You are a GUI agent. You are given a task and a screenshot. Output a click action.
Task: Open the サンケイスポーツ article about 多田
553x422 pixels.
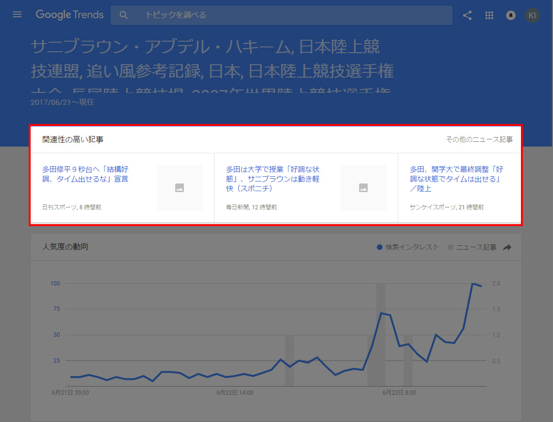click(454, 179)
